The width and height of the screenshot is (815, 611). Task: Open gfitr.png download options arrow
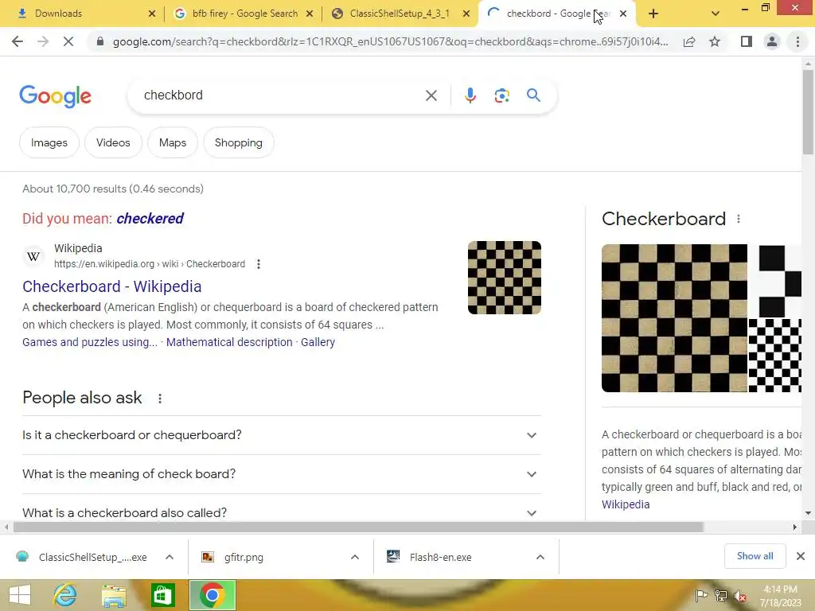(x=355, y=557)
